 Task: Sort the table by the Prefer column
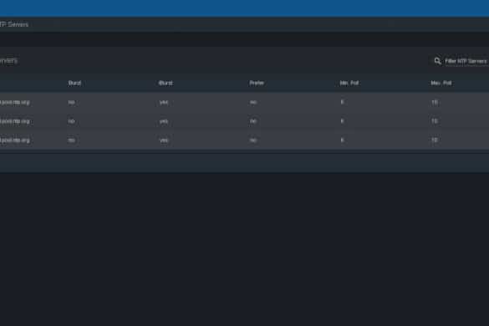pyautogui.click(x=257, y=83)
